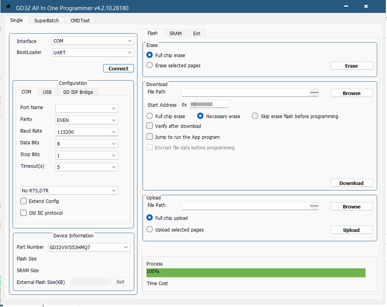Click the Connect button
The image size is (387, 307).
pyautogui.click(x=118, y=68)
